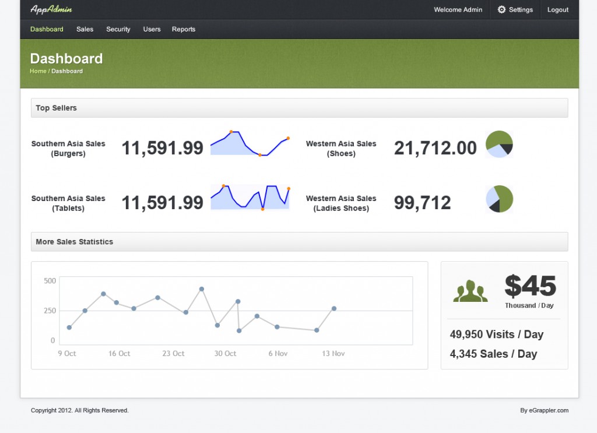Click the Tablets sparkline chart
The image size is (597, 433).
tap(250, 198)
